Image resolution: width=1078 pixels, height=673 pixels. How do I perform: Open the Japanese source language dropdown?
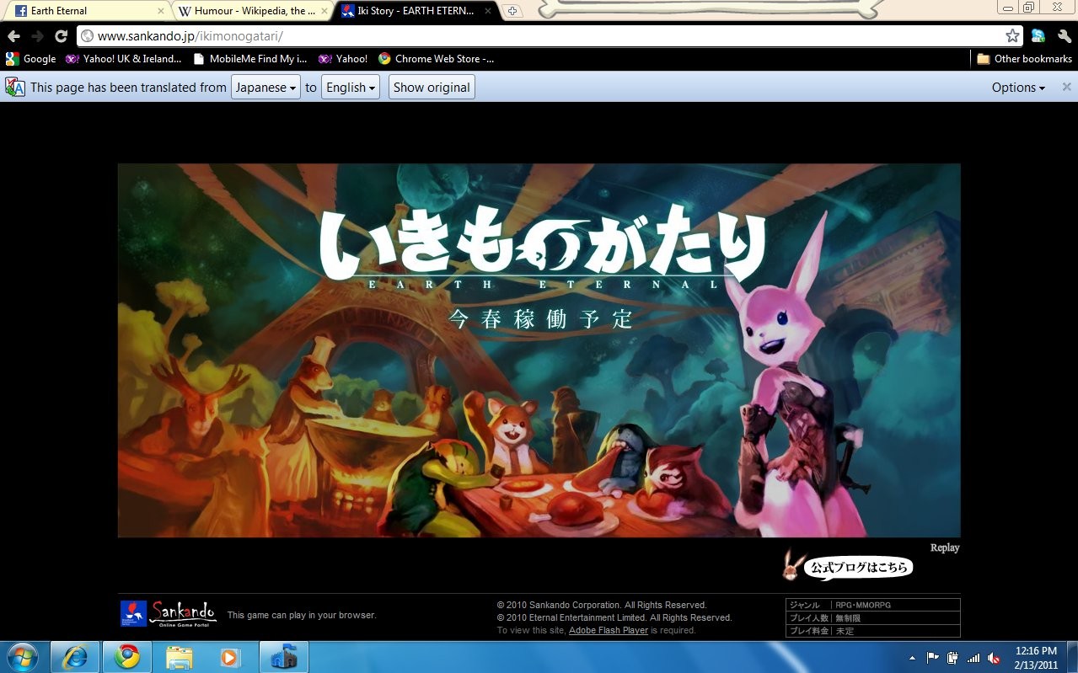(x=265, y=88)
